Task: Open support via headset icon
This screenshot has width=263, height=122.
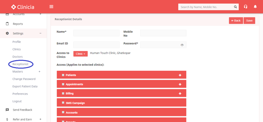Action: [246, 7]
